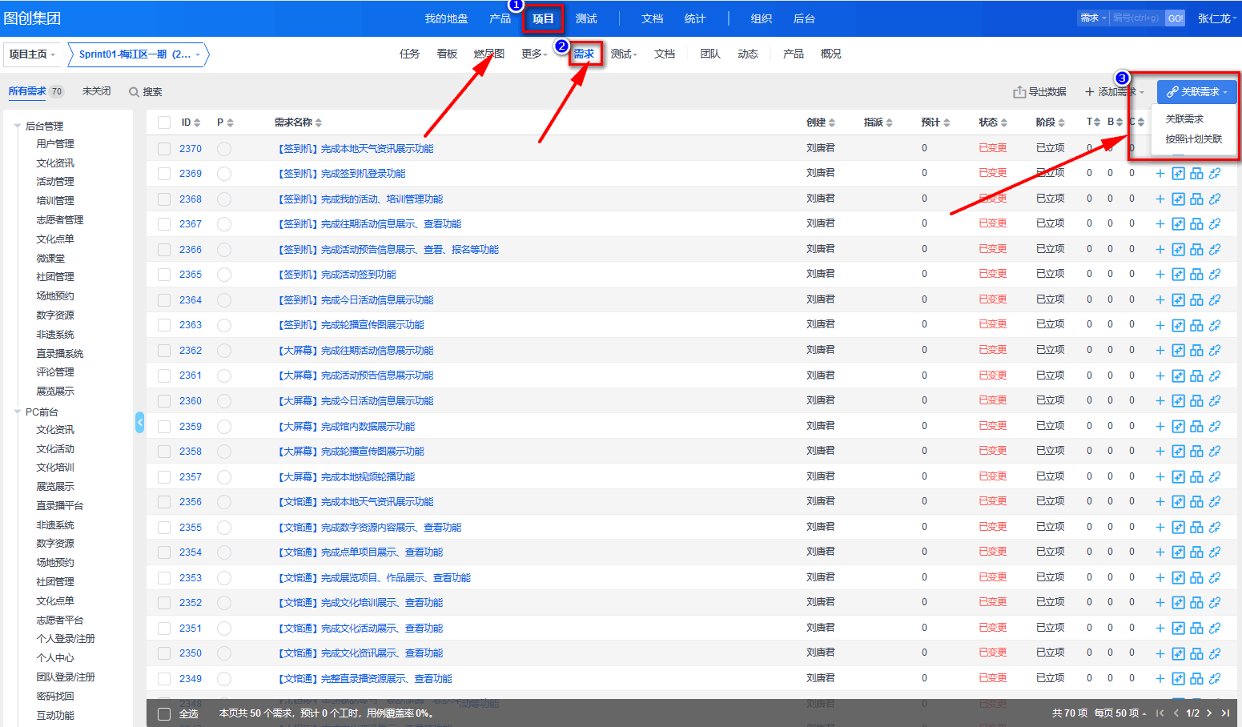Switch to 我的地盘 in top navigation
This screenshot has width=1242, height=727.
446,18
